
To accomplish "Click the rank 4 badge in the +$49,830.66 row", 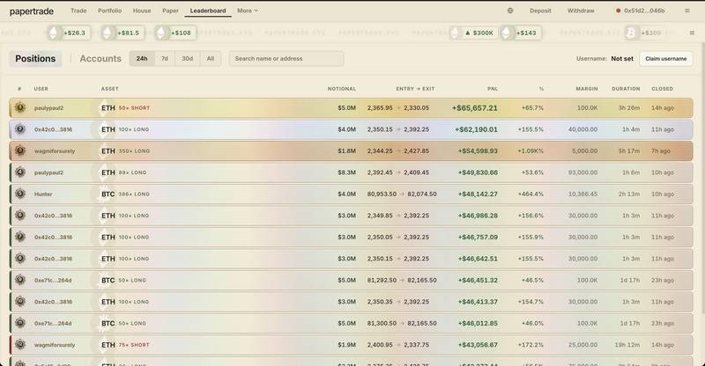I will point(19,172).
